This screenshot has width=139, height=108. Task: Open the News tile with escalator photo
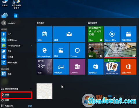(x=120, y=50)
